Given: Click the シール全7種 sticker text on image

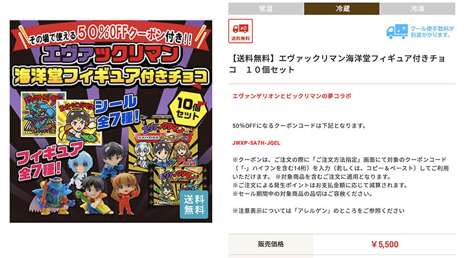Looking at the screenshot, I should tap(117, 112).
